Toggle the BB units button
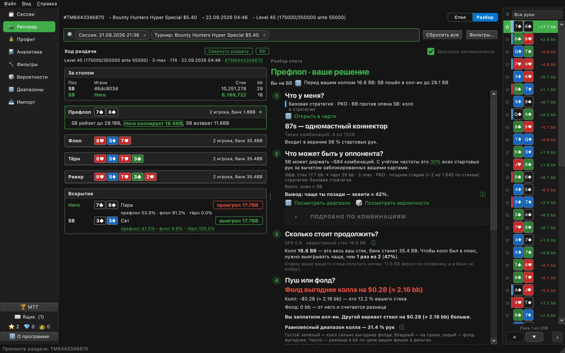 [262, 51]
